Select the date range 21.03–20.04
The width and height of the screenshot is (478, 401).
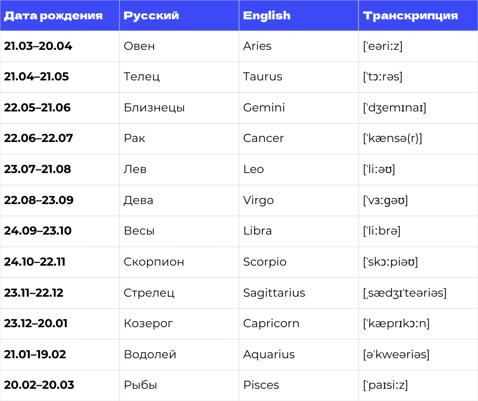pos(38,46)
